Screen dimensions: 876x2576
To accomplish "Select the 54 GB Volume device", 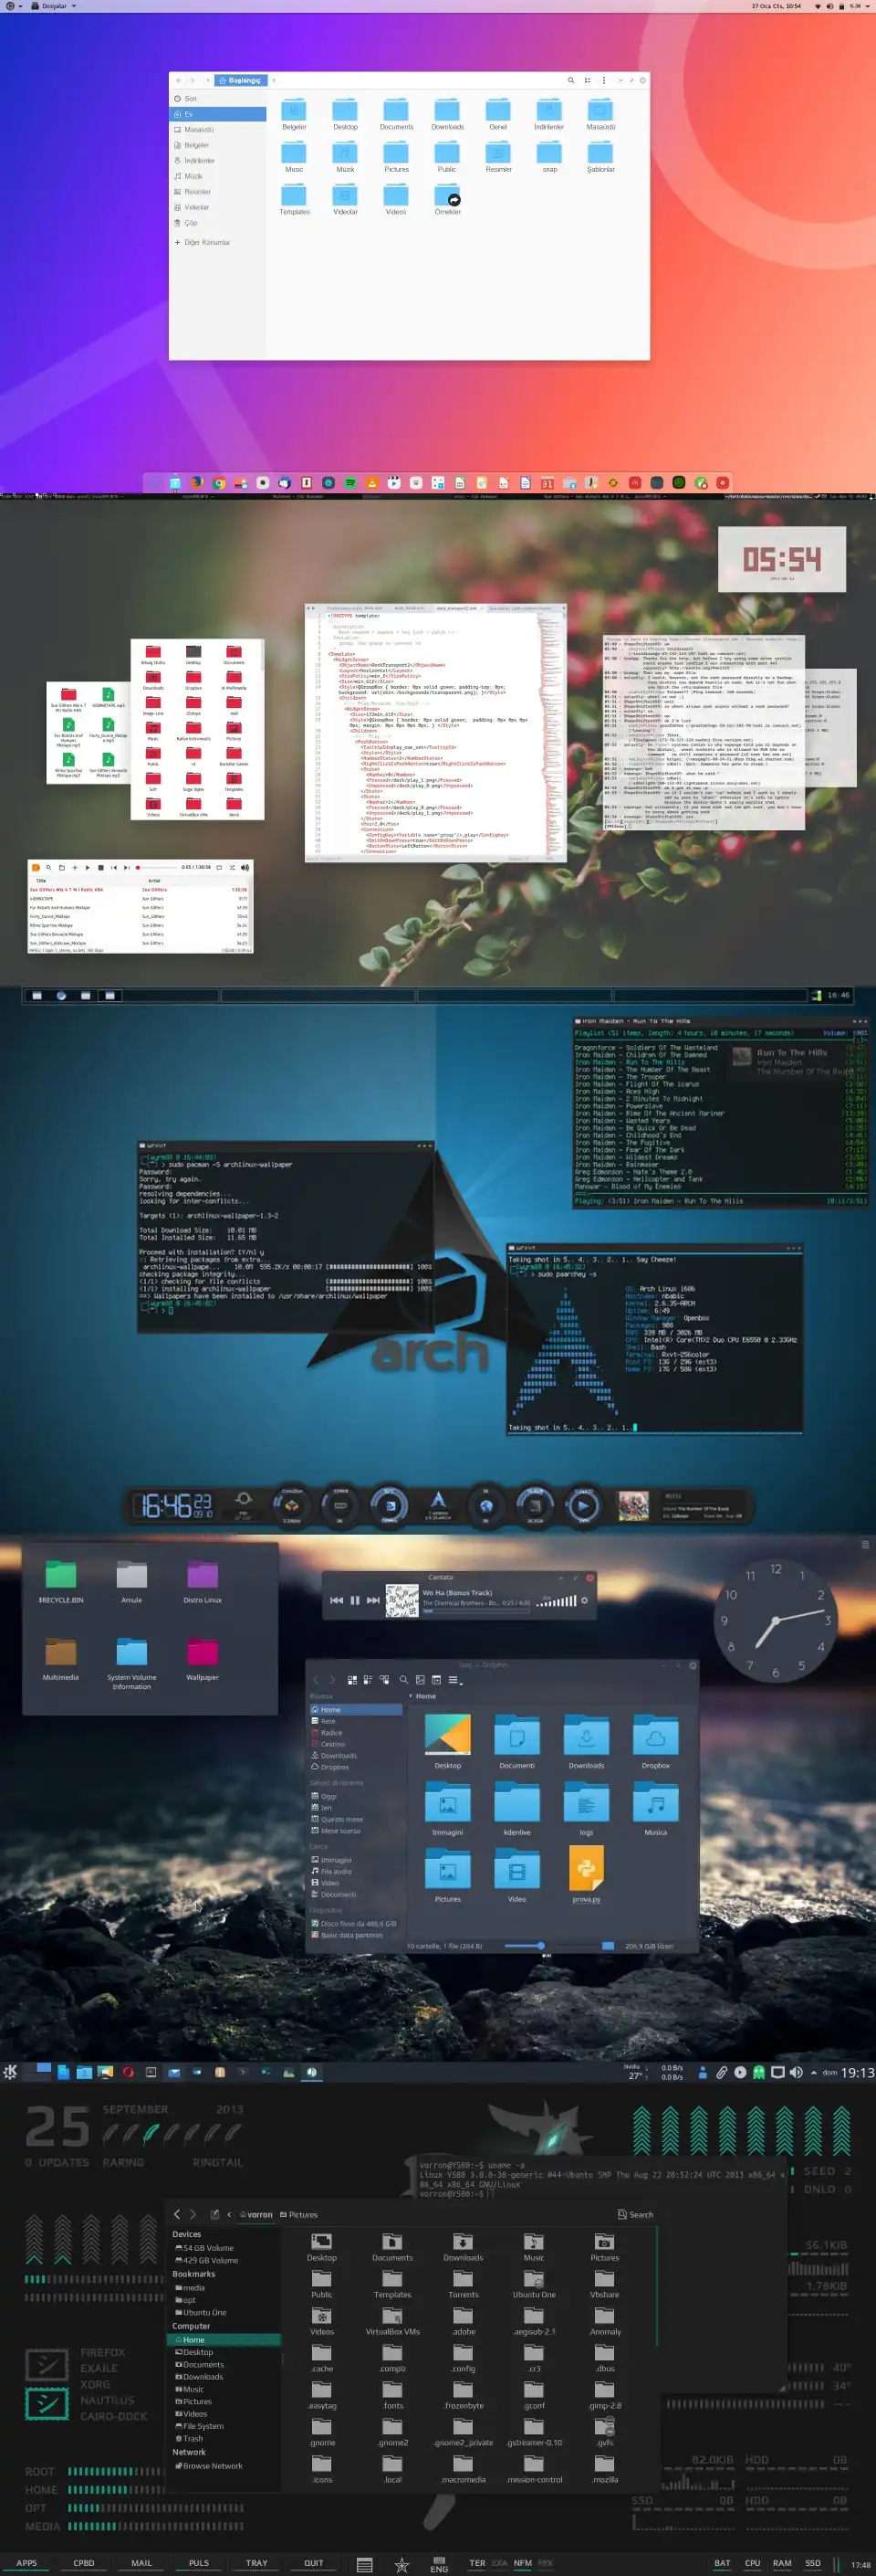I will (204, 2247).
